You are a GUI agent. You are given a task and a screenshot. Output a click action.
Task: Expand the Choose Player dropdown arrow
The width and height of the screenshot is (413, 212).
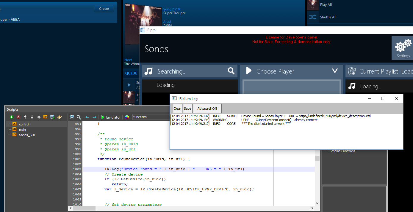pos(335,71)
